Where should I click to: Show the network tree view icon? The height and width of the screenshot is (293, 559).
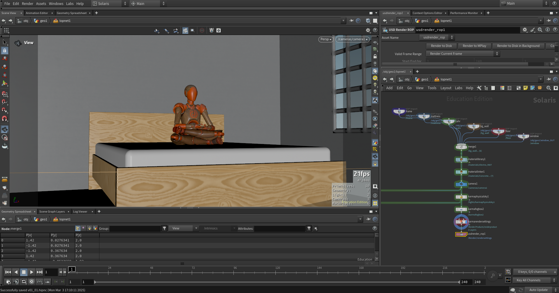coord(486,88)
